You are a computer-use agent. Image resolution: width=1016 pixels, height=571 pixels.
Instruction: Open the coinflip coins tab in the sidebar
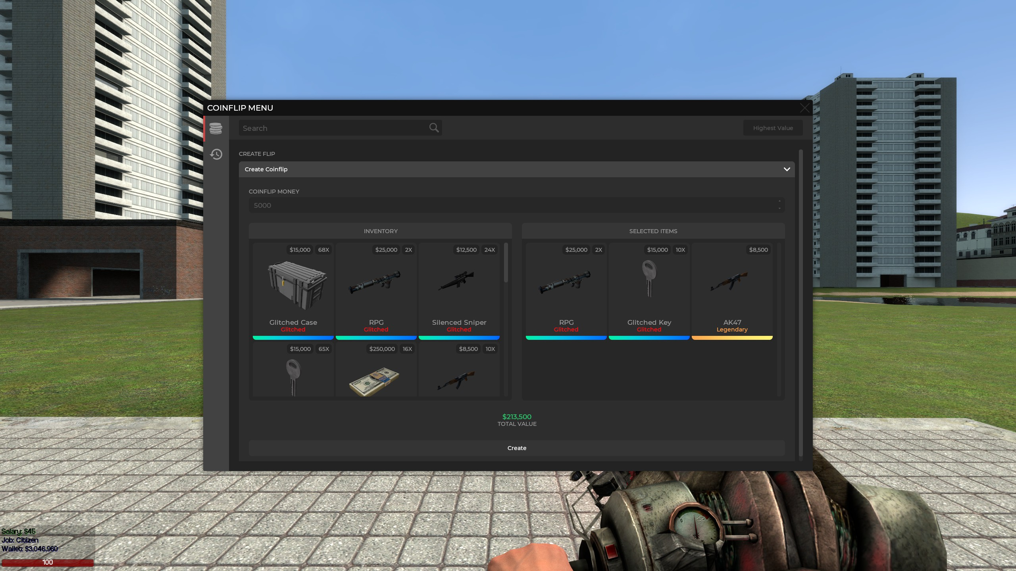pyautogui.click(x=216, y=128)
